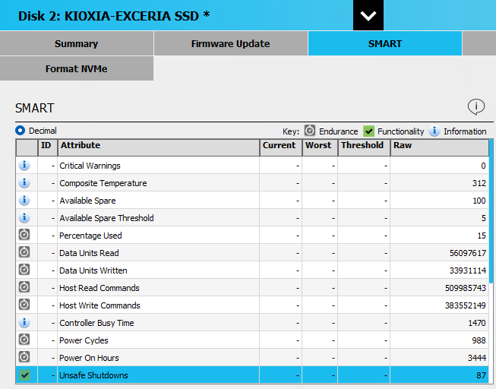This screenshot has height=389, width=496.
Task: Click info icon for Available Spare Threshold row
Action: [x=24, y=217]
